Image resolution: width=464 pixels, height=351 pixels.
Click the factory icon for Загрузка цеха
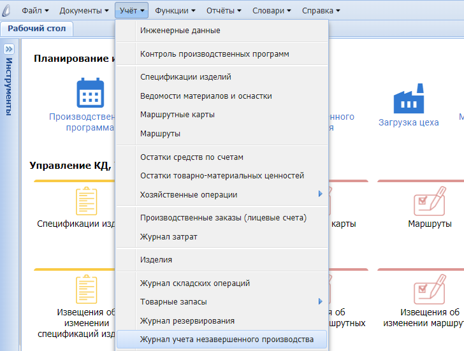tap(409, 99)
